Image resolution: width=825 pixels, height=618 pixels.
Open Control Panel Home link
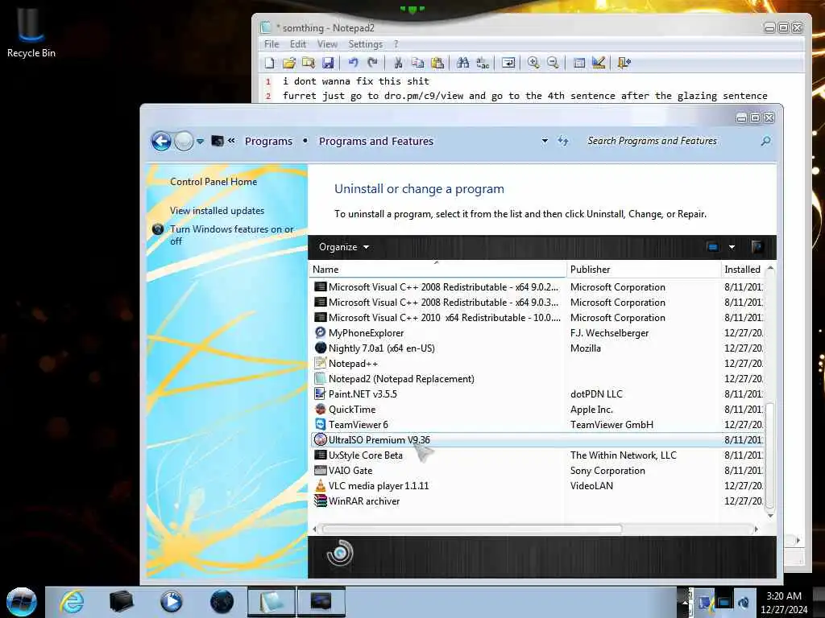tap(214, 182)
